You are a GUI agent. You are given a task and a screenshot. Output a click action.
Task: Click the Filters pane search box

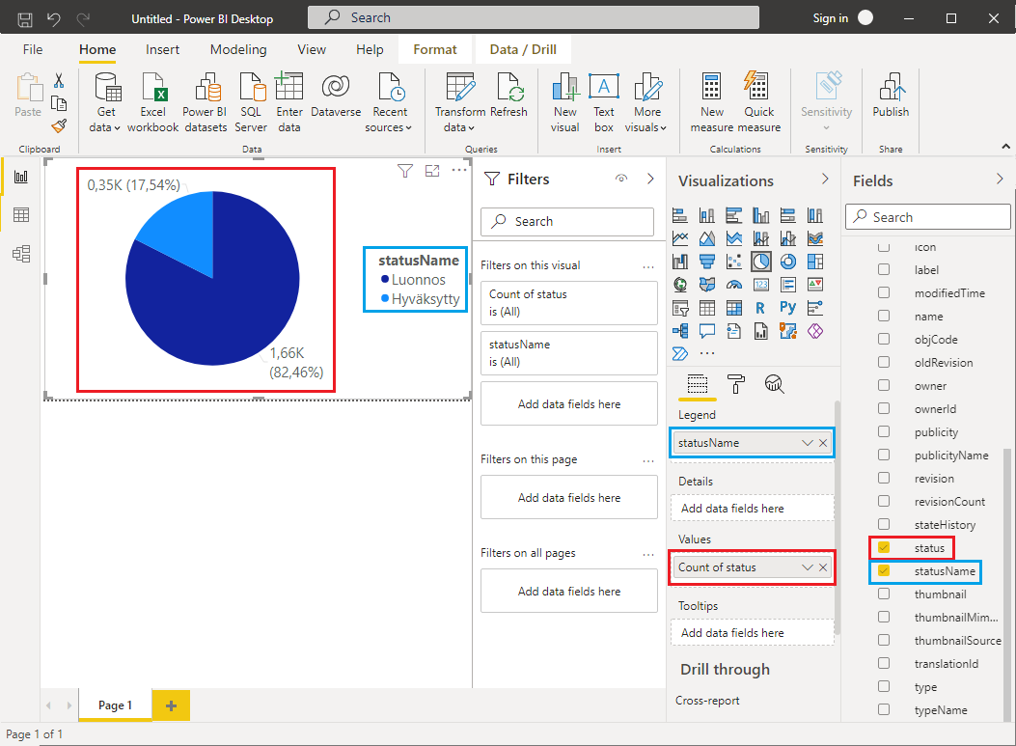pos(566,221)
